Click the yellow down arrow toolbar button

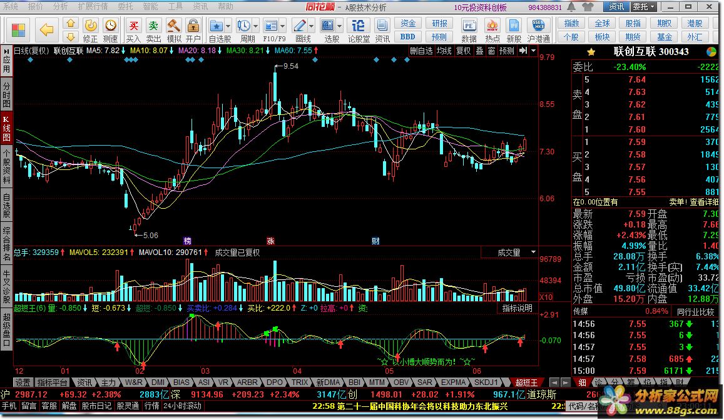pos(70,36)
